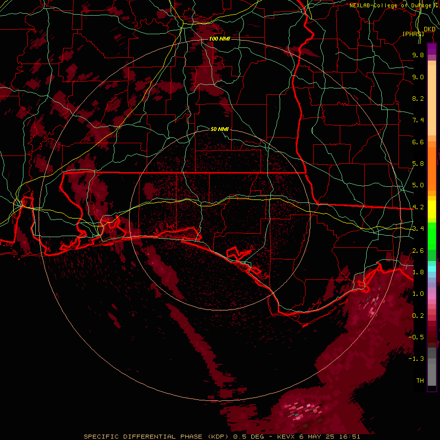Pick the purple band atop the color scale
The height and width of the screenshot is (440, 440).
[x=432, y=49]
